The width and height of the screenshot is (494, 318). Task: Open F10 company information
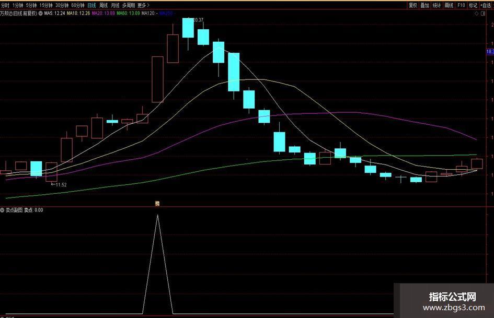click(461, 5)
